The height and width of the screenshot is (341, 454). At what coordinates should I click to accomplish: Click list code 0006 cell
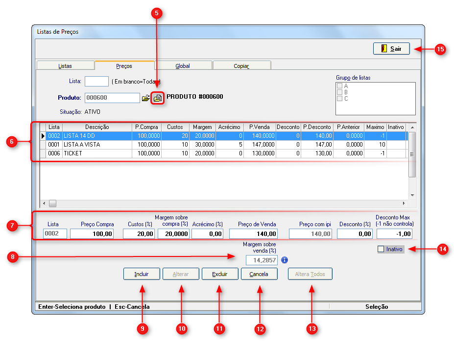pos(54,153)
